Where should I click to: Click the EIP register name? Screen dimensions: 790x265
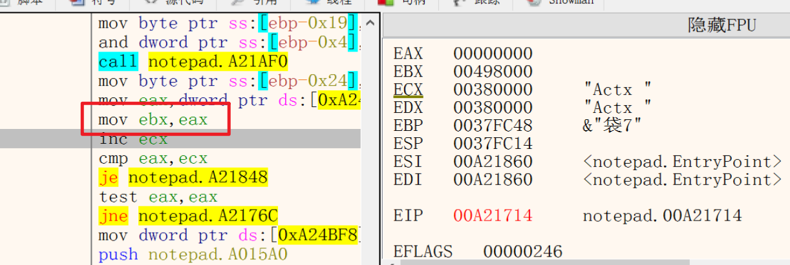click(408, 215)
